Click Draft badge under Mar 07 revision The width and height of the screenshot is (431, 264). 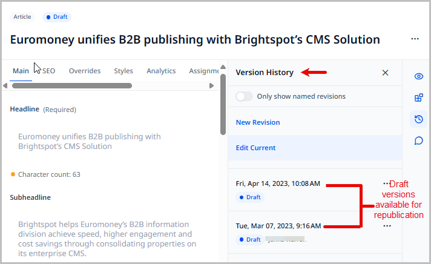250,240
